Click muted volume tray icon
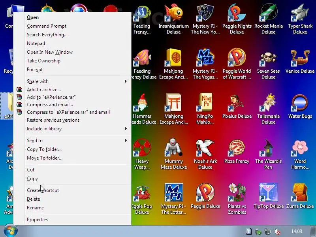Image resolution: width=316 pixels, height=237 pixels. 277,231
